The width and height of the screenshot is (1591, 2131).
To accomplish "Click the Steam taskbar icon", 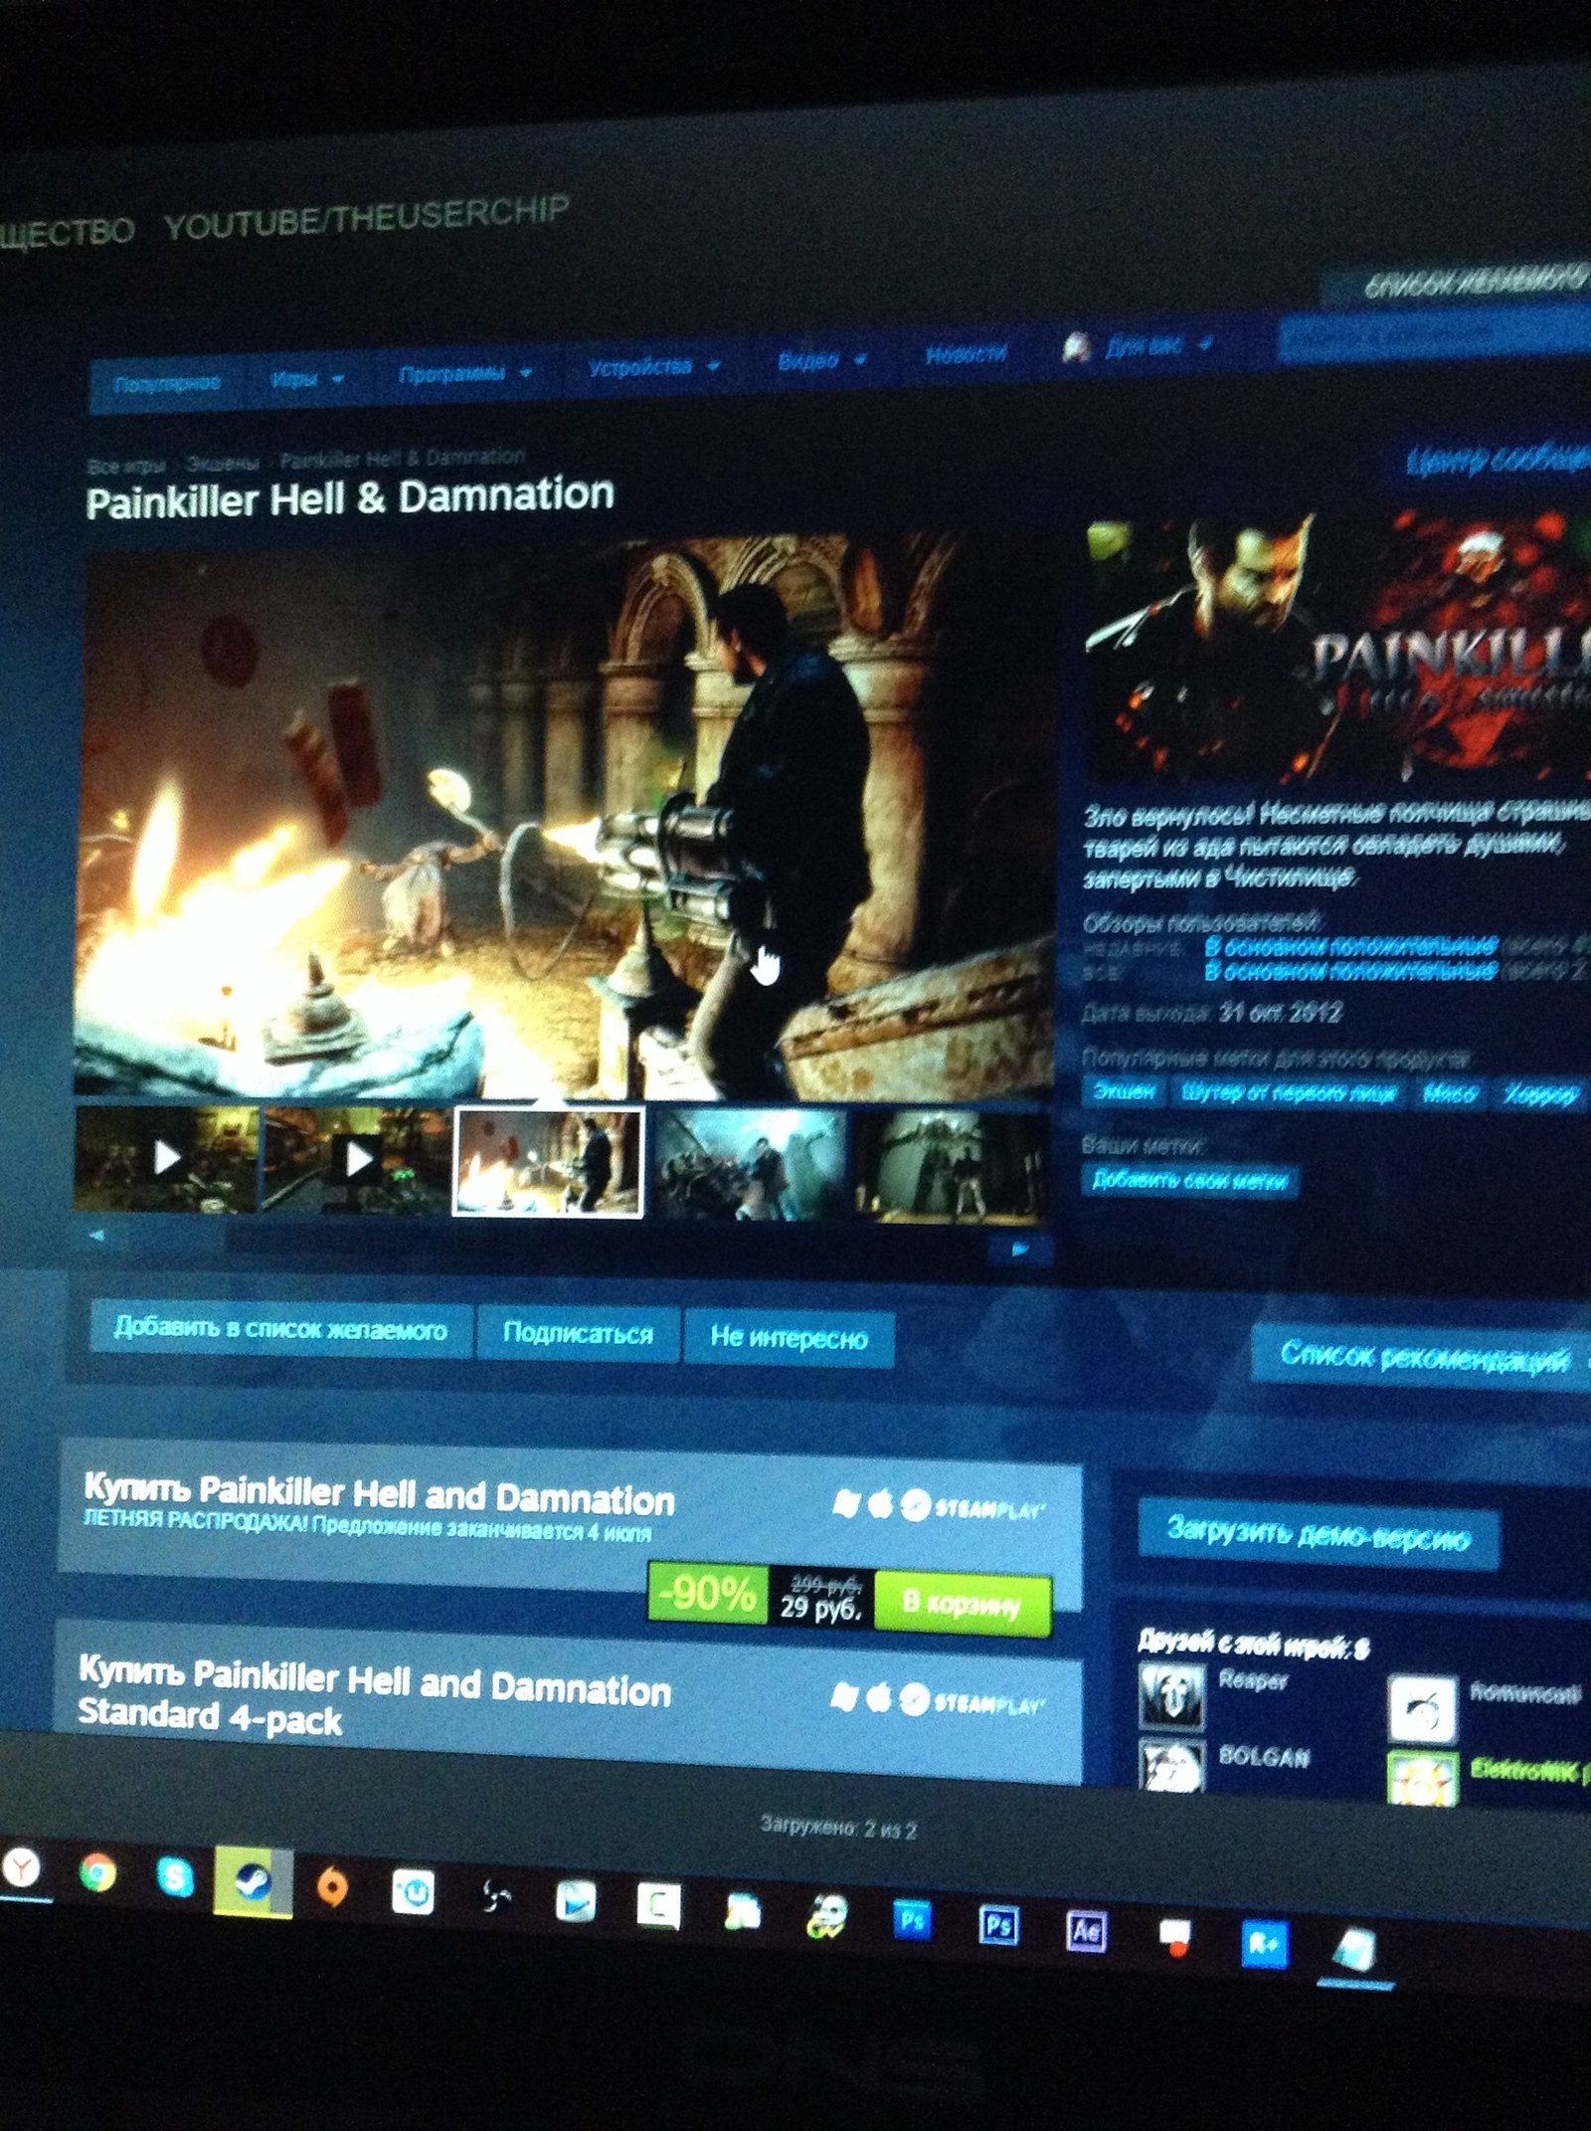I will (x=253, y=1882).
